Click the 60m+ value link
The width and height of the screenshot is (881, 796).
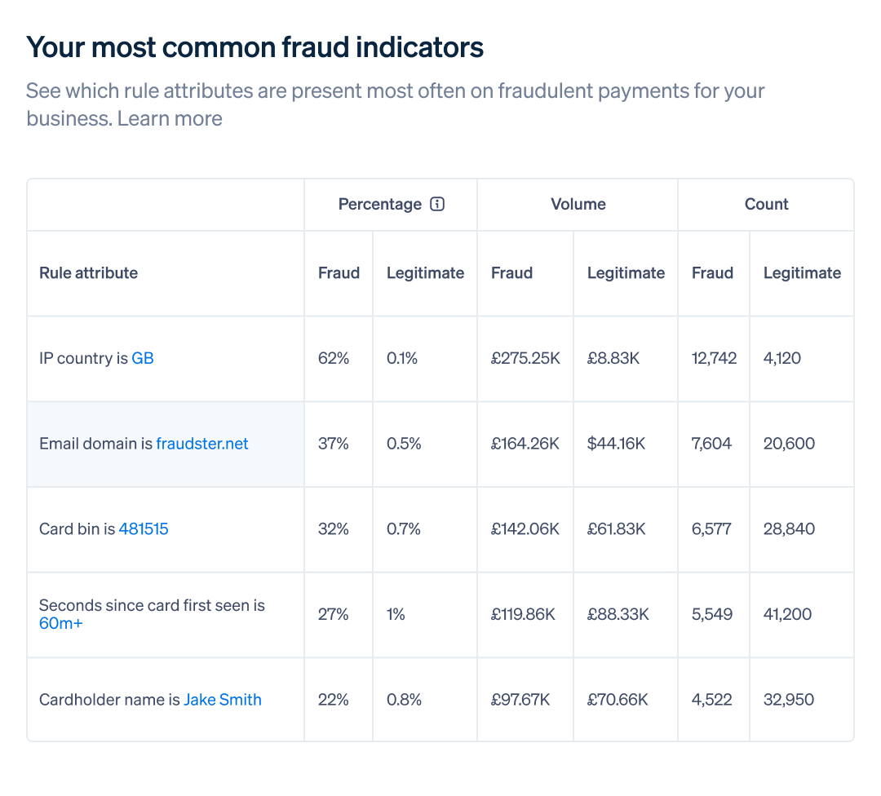click(x=60, y=623)
